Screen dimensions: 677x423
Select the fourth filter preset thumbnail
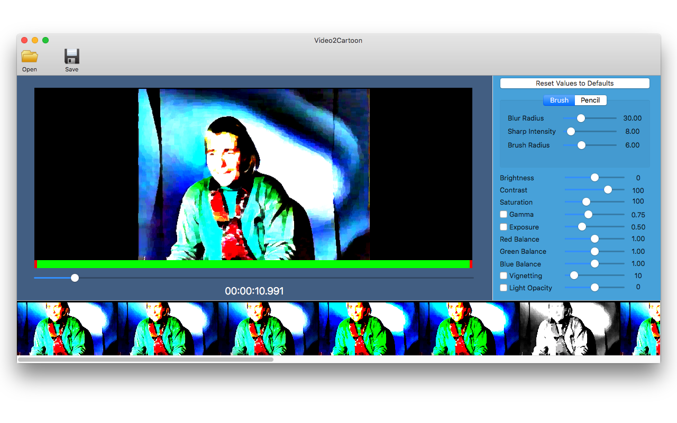pyautogui.click(x=369, y=328)
